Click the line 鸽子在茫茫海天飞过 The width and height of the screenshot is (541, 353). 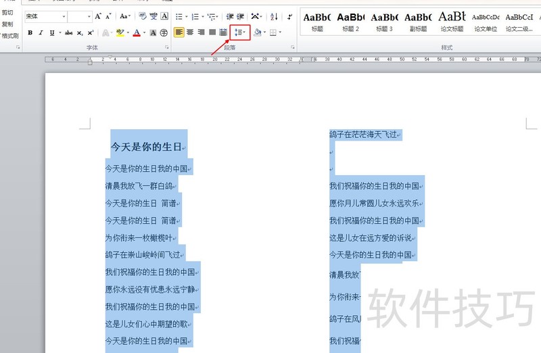click(363, 135)
